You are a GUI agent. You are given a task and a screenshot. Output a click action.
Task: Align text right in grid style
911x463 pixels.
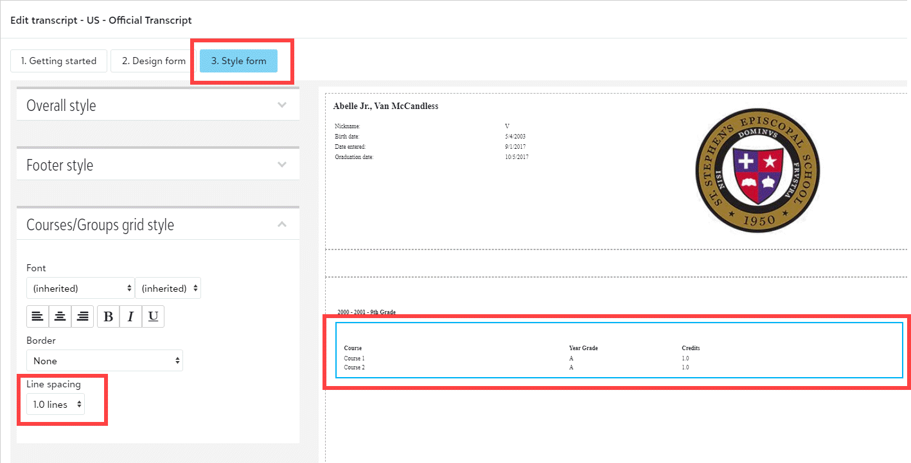point(82,316)
